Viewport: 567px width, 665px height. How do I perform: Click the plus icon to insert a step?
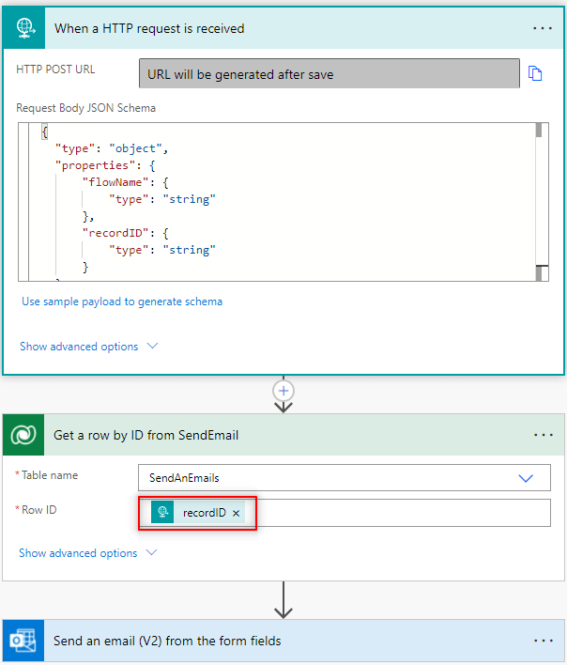(283, 390)
